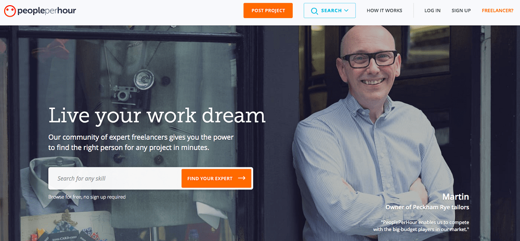Click the community of freelancers description text

click(141, 142)
